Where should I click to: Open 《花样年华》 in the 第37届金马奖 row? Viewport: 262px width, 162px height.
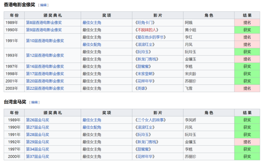[x=145, y=157]
